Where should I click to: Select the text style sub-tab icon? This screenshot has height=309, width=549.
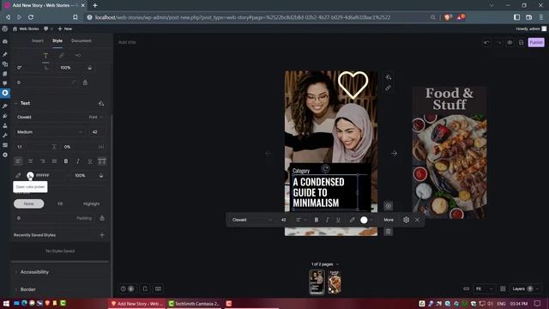45,56
